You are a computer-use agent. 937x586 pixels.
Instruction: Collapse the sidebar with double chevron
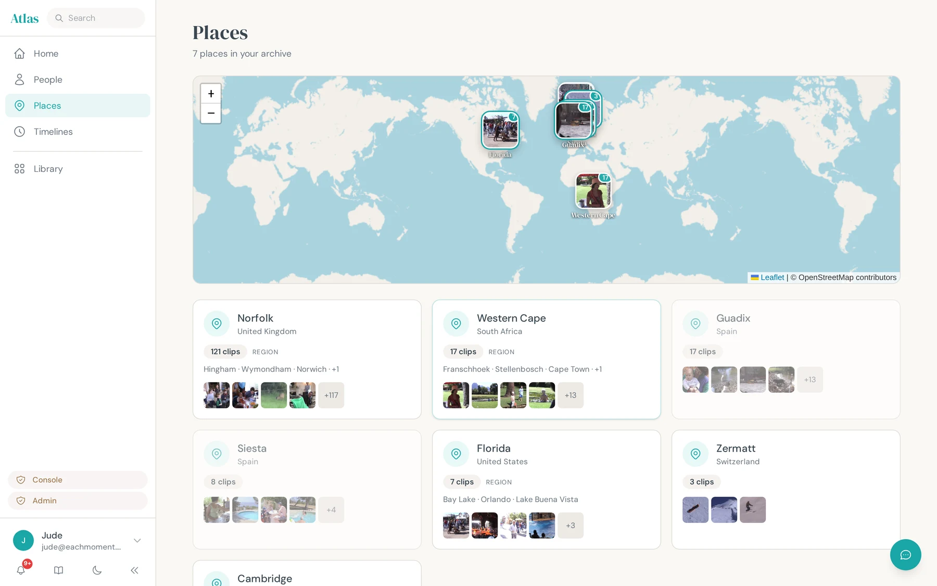point(135,570)
